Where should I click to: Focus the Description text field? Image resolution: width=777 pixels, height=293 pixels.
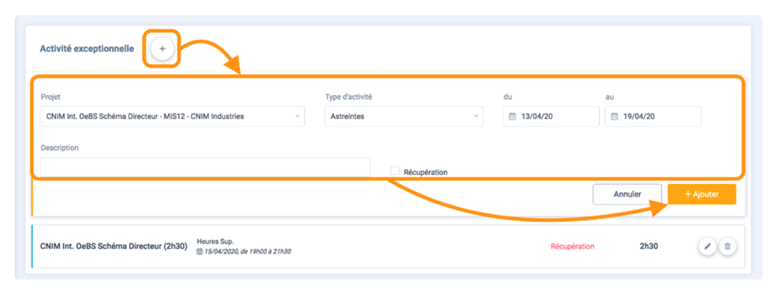[x=205, y=167]
